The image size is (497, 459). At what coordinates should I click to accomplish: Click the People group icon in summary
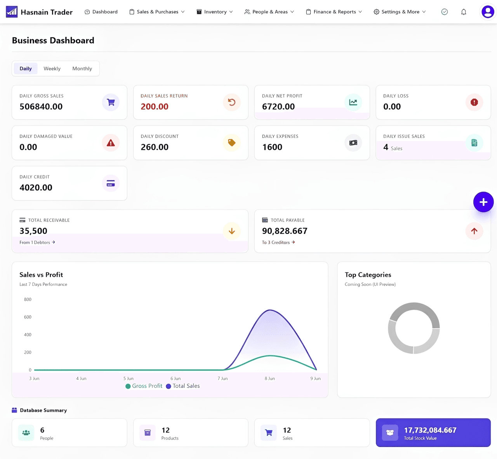coord(26,433)
